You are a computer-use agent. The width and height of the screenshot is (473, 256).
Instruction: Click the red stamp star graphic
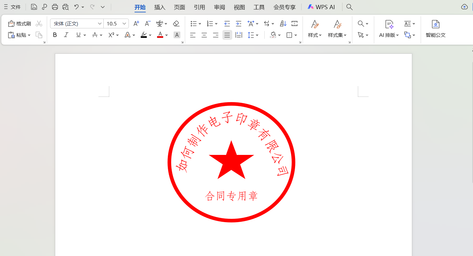pyautogui.click(x=231, y=160)
